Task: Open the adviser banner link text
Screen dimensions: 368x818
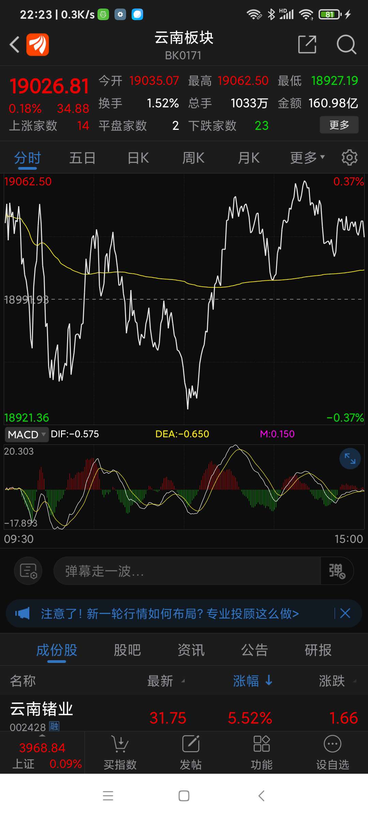Action: point(170,613)
